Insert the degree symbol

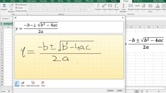(x=89, y=10)
